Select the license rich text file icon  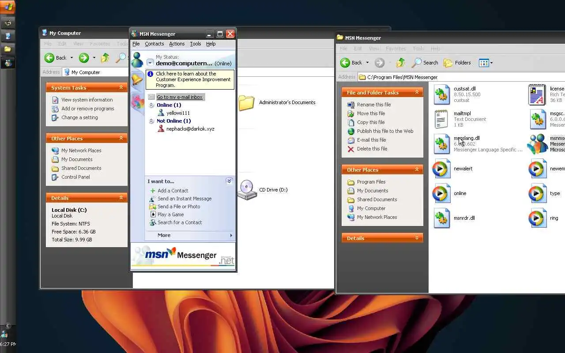[x=537, y=94]
